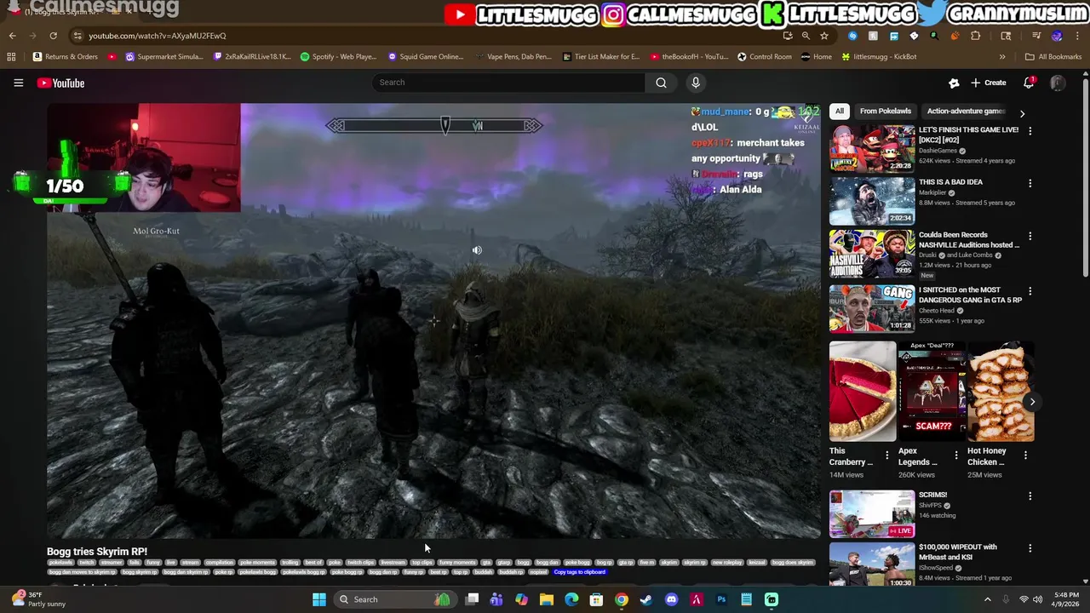
Task: Open Apex Legends SCAM short thumbnail
Action: [932, 392]
